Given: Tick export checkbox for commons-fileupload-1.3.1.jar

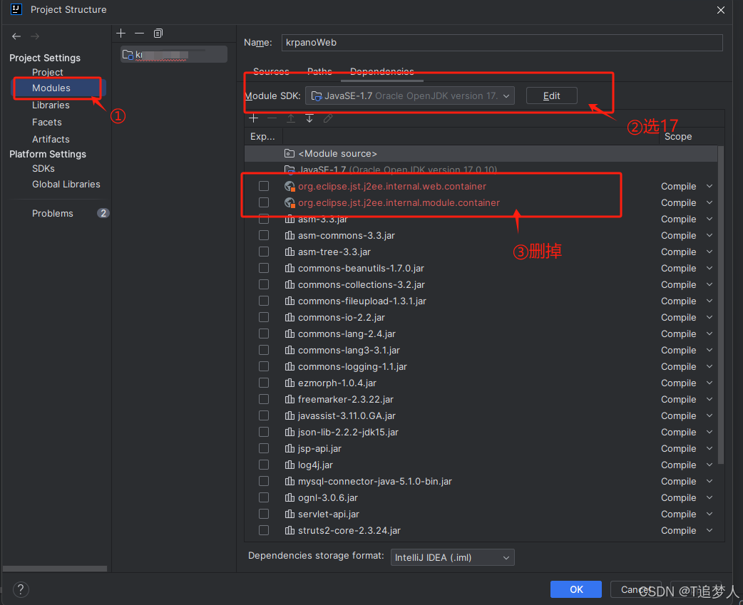Looking at the screenshot, I should click(264, 301).
